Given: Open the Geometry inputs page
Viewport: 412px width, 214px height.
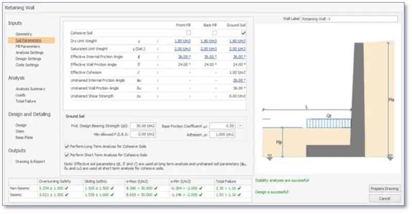Looking at the screenshot, I should 24,34.
